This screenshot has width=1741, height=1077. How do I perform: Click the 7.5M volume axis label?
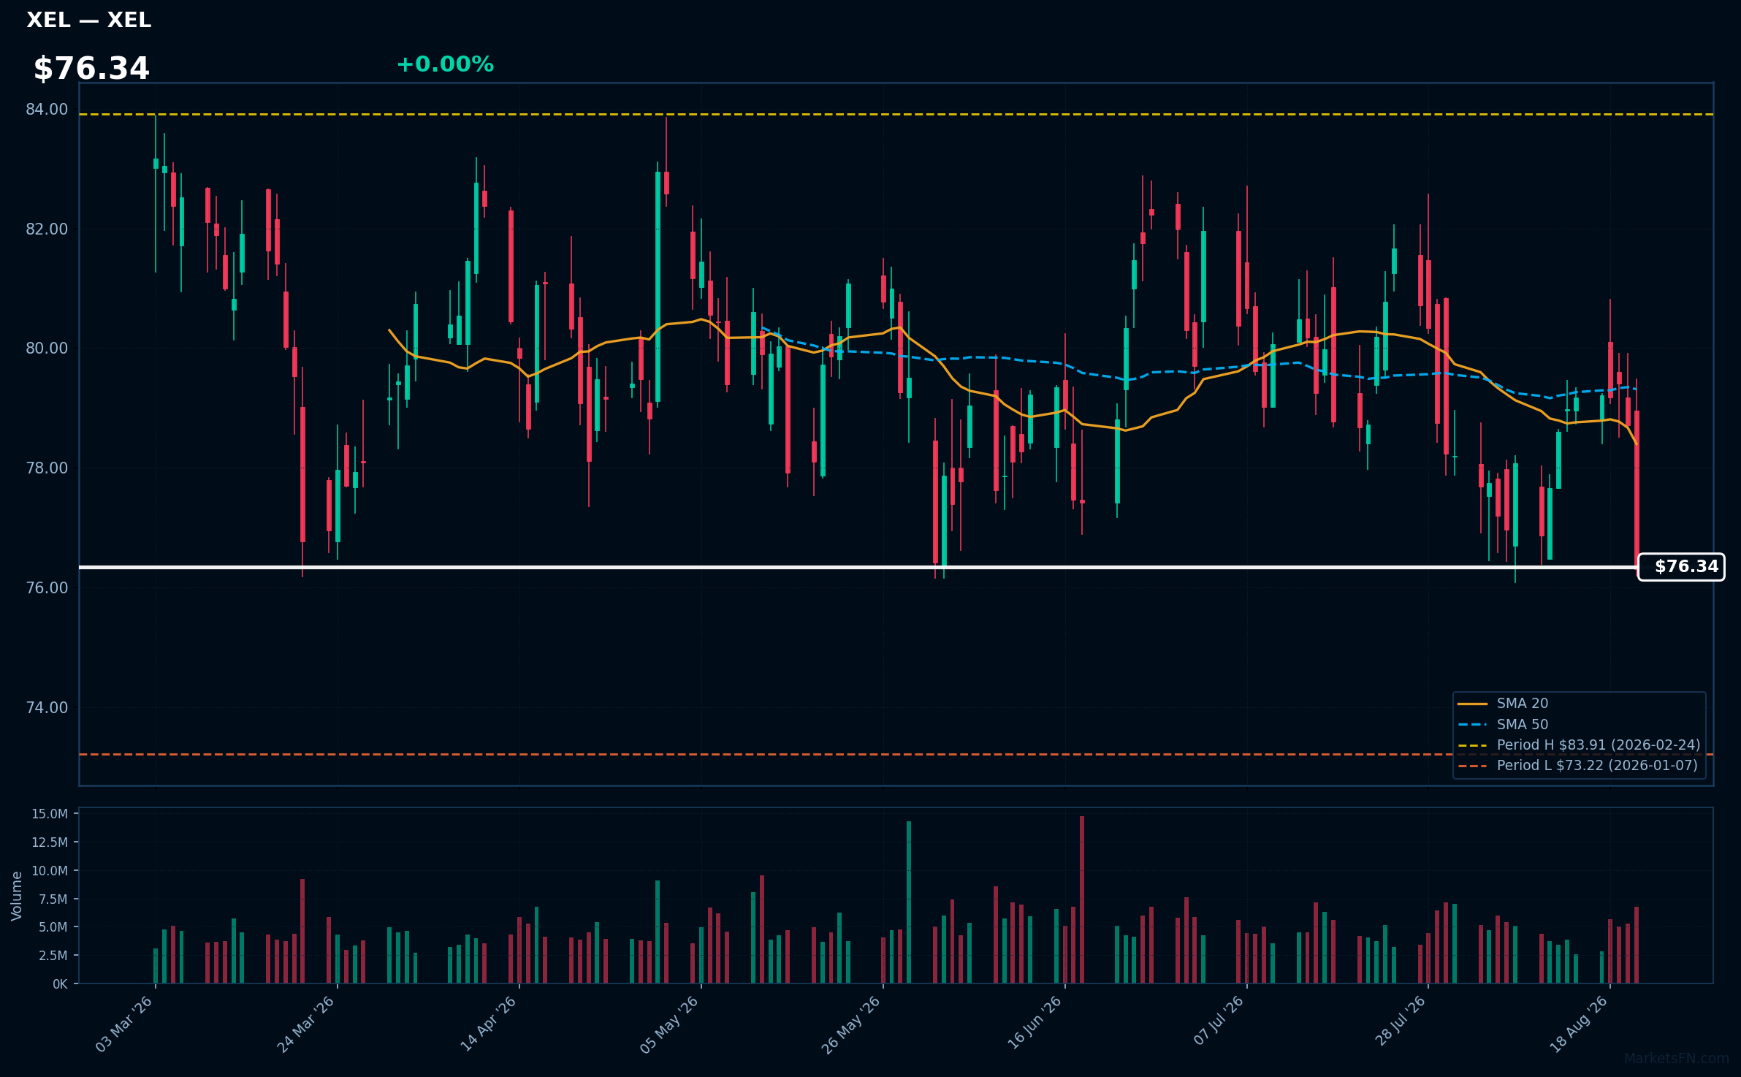click(x=53, y=899)
